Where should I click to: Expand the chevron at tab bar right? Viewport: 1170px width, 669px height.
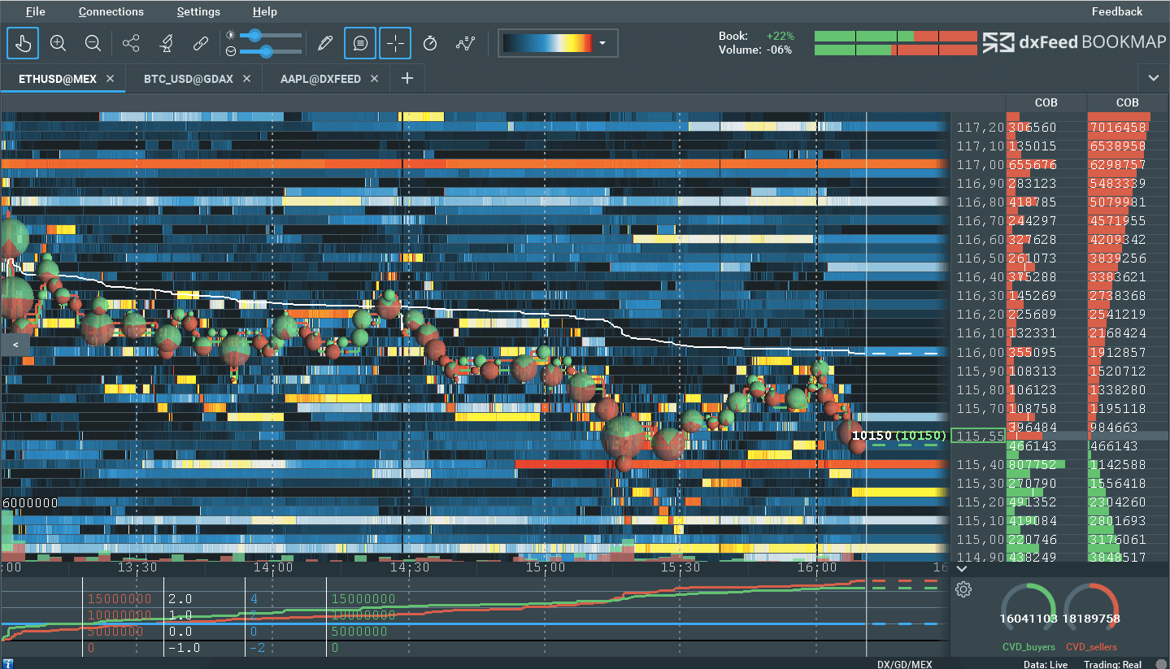click(1153, 78)
